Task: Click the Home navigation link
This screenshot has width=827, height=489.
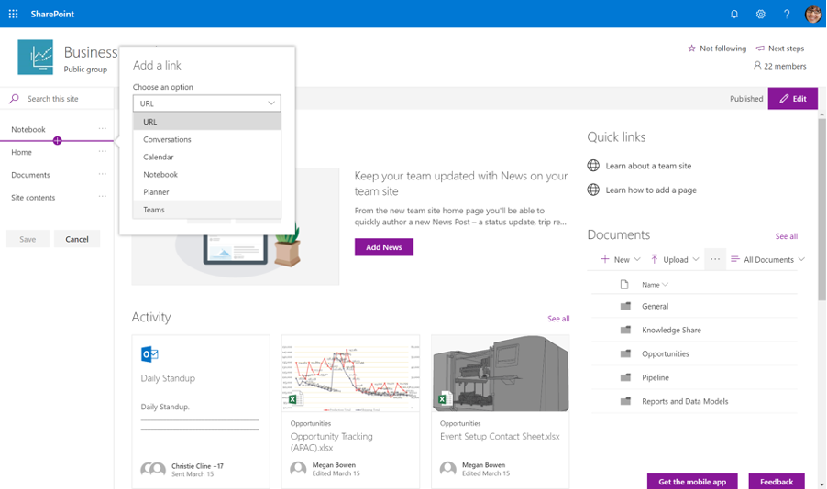Action: [22, 152]
